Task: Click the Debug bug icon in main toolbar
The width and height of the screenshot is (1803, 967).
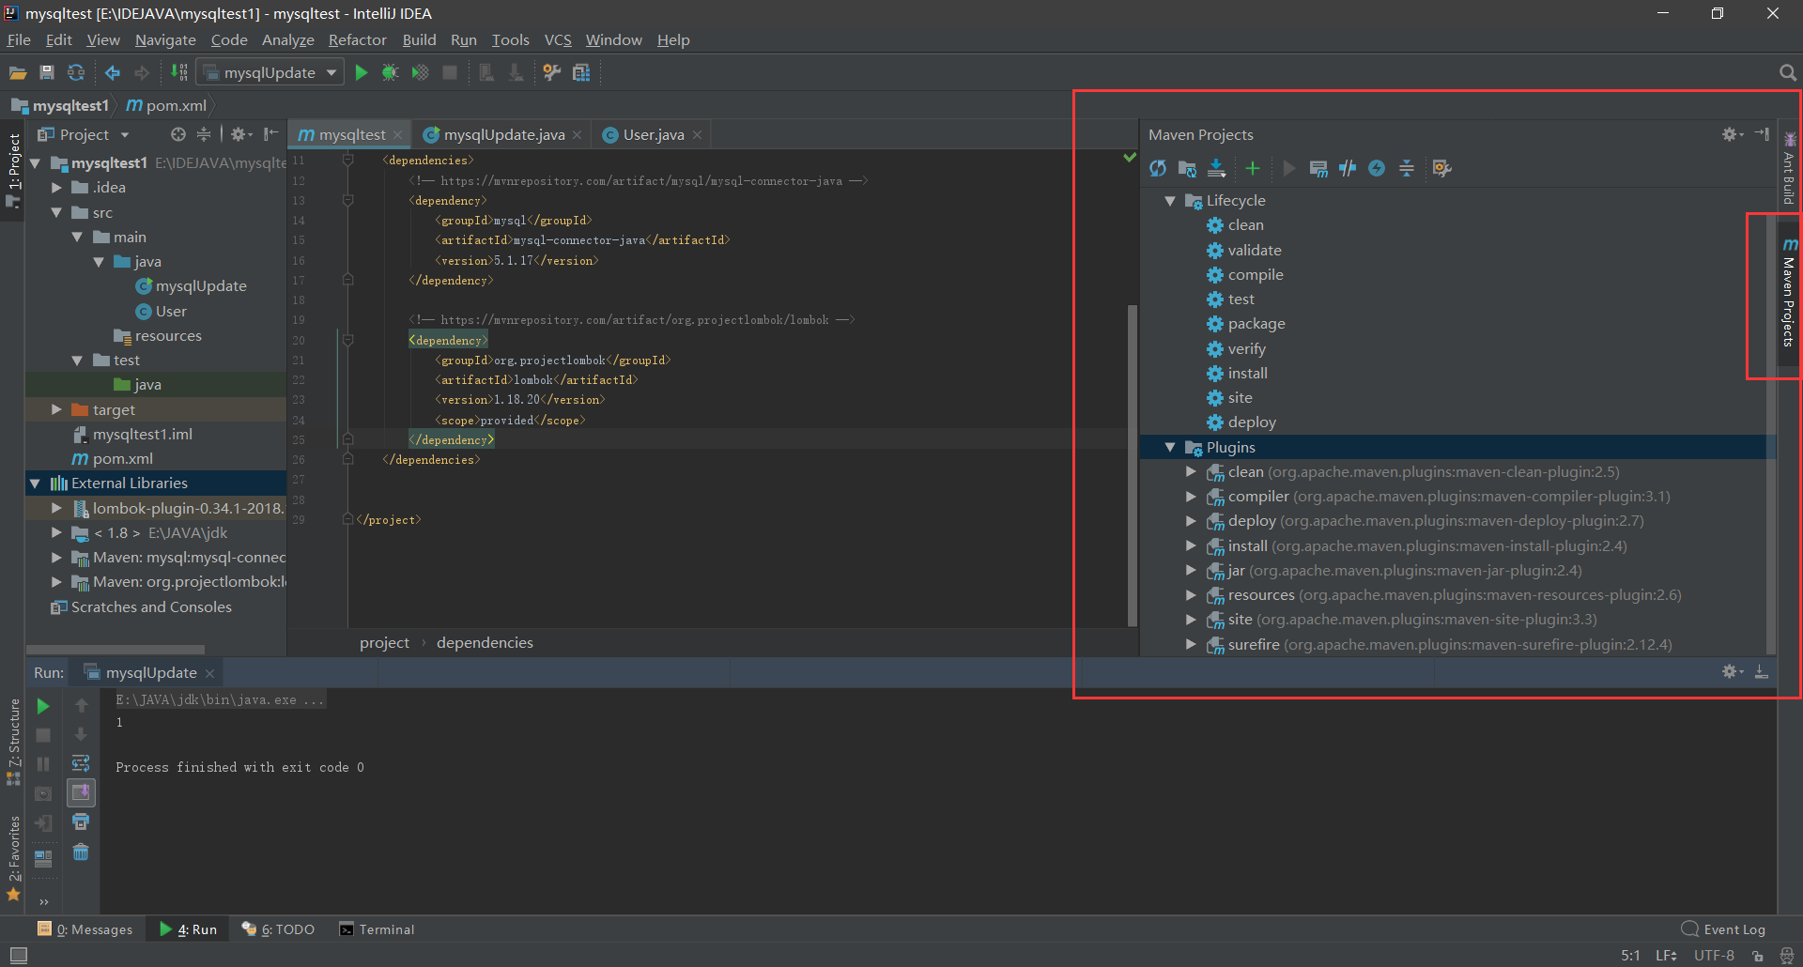Action: click(391, 73)
